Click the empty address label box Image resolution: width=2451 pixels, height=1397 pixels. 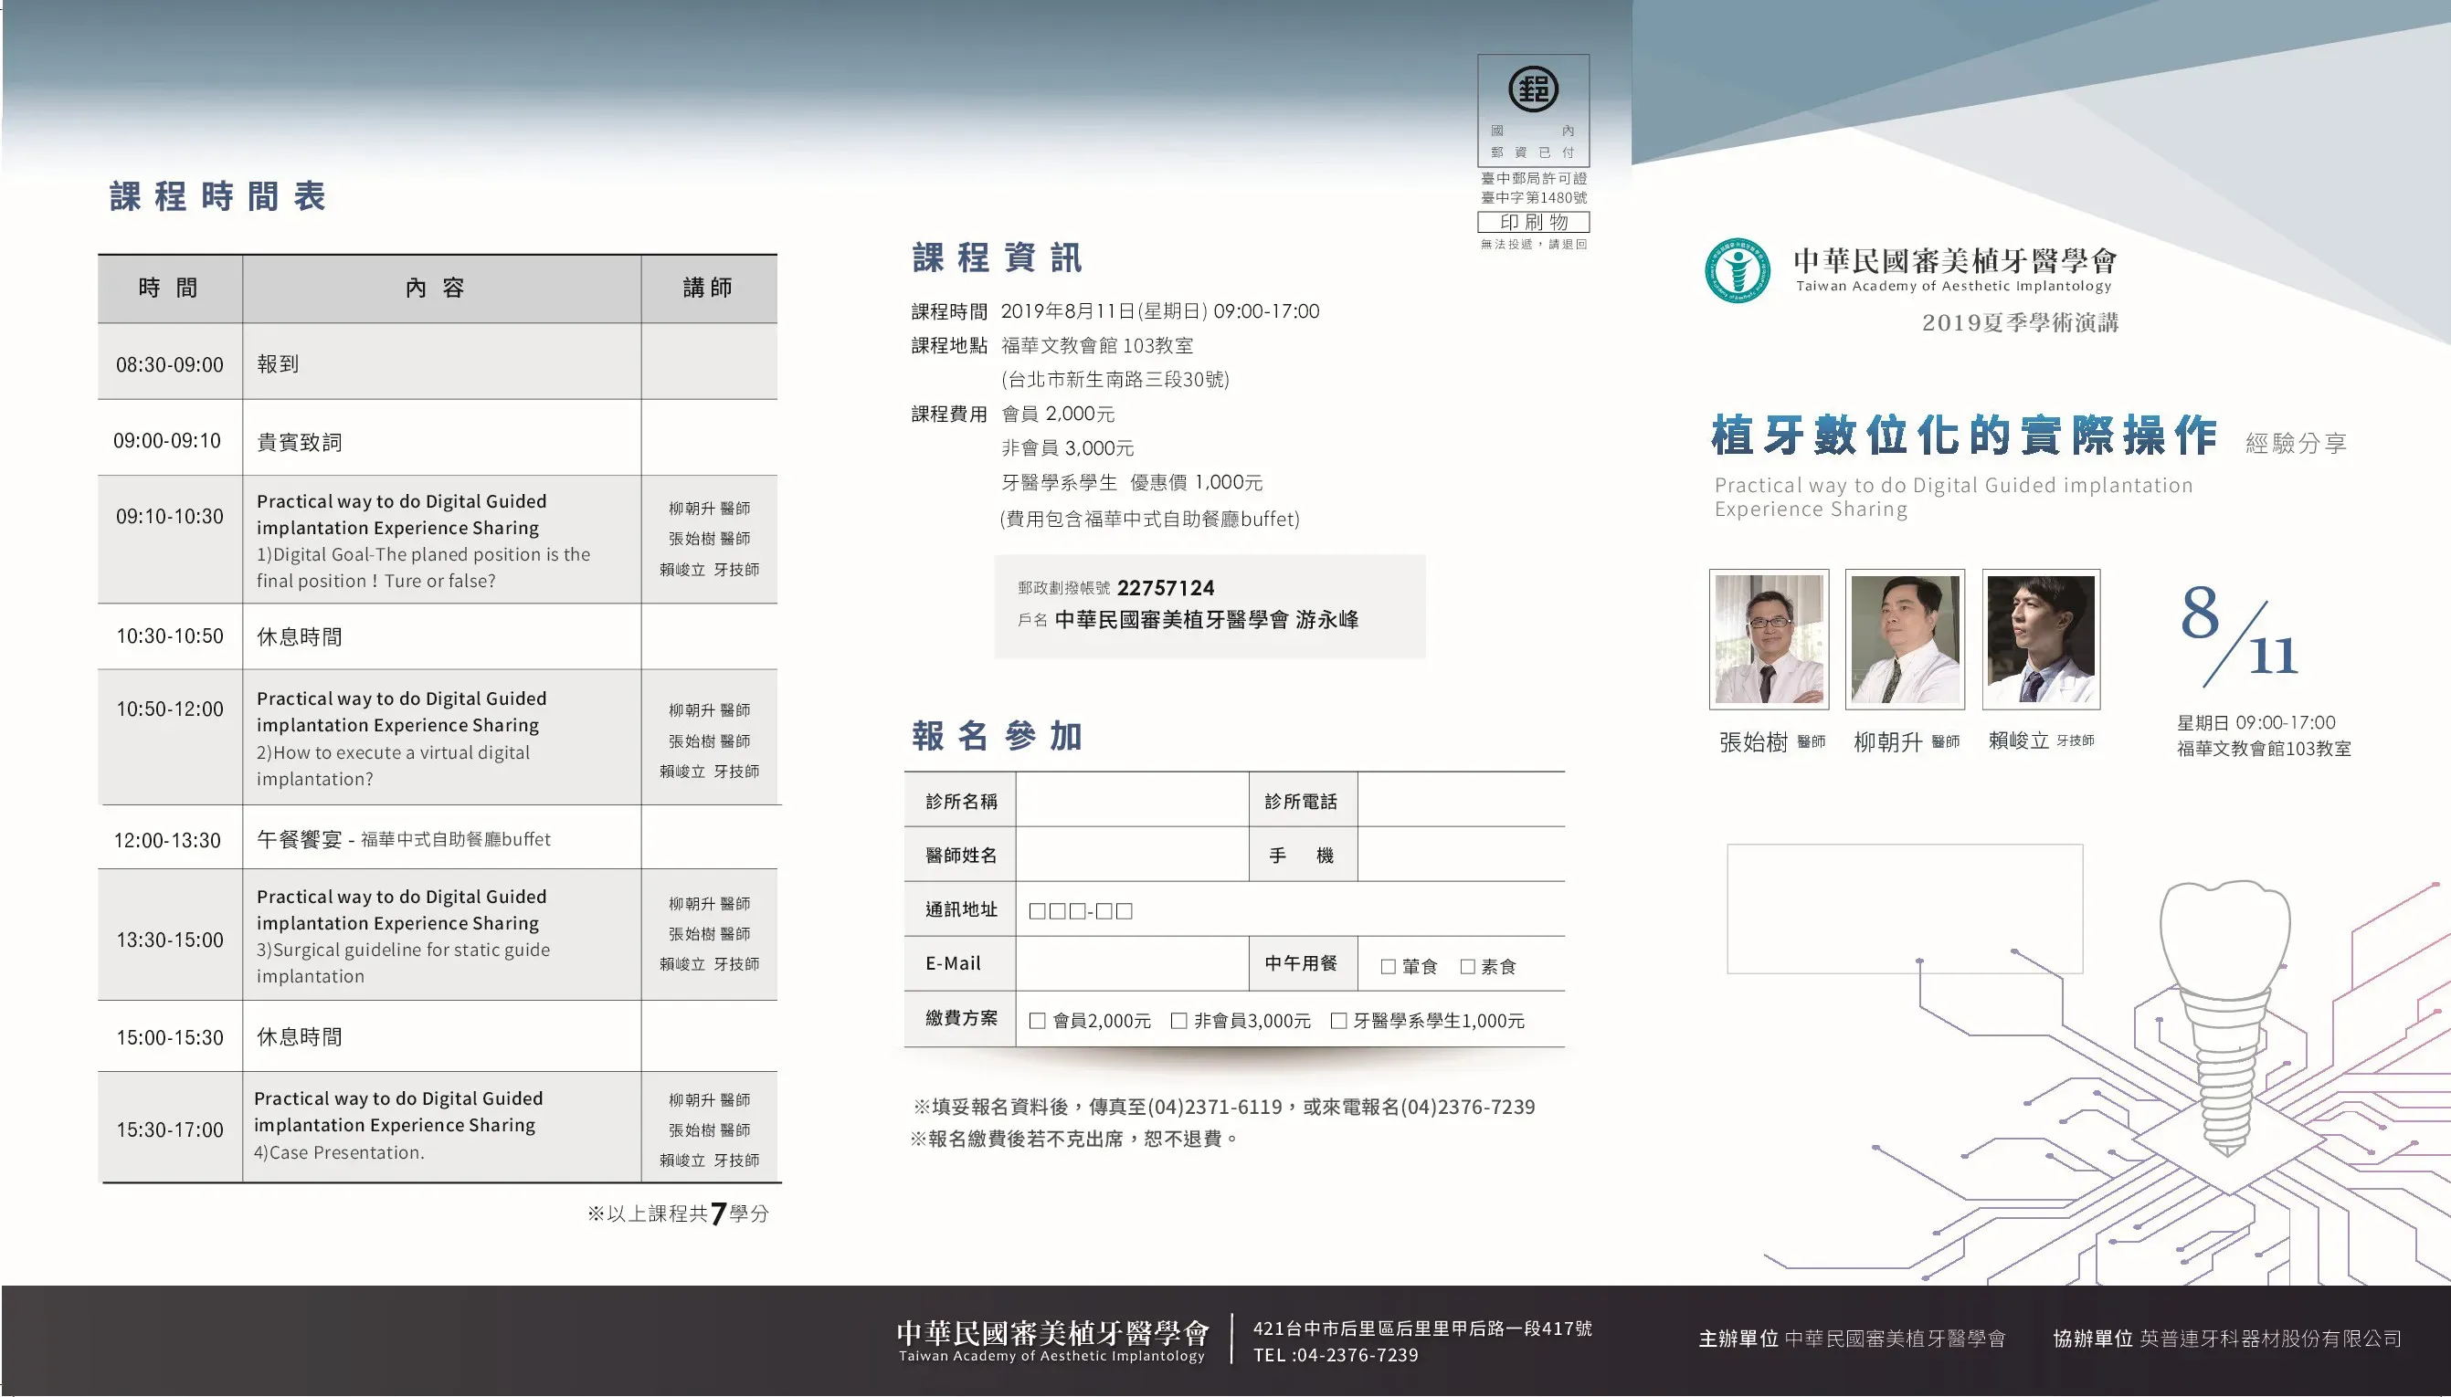point(1904,909)
